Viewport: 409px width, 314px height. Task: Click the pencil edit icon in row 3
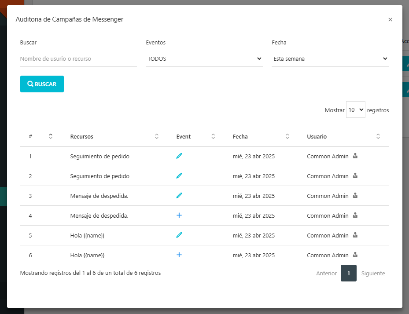coord(179,195)
